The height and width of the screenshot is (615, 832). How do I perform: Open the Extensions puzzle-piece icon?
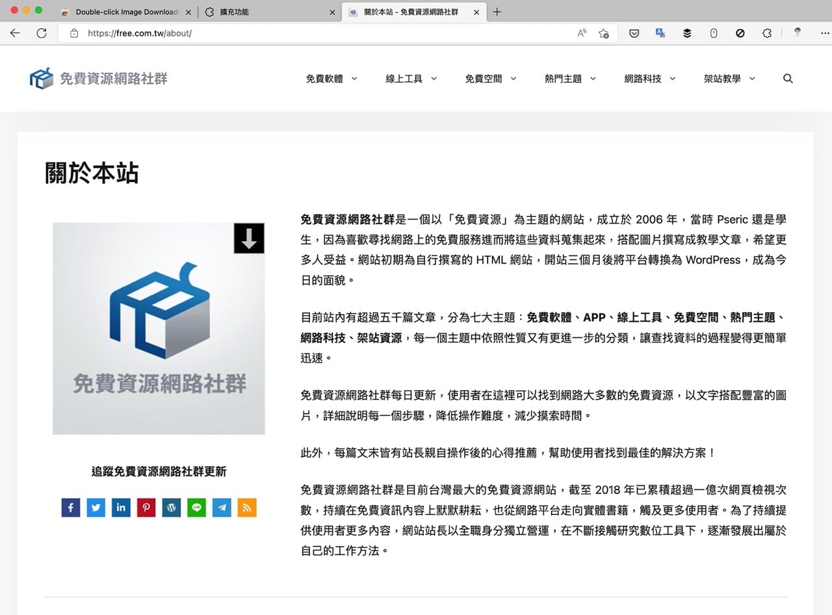(767, 33)
